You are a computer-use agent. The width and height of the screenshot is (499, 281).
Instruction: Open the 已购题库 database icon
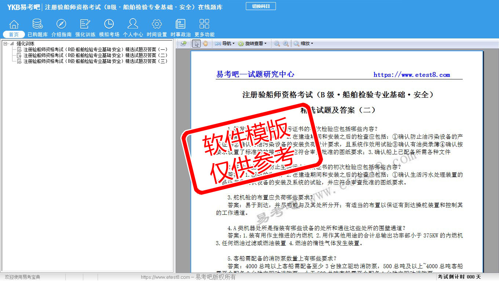pyautogui.click(x=37, y=25)
